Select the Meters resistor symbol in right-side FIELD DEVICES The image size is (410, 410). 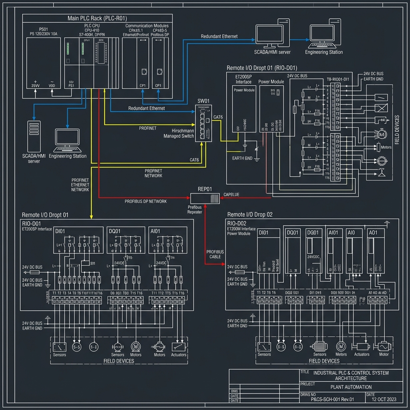(378, 147)
